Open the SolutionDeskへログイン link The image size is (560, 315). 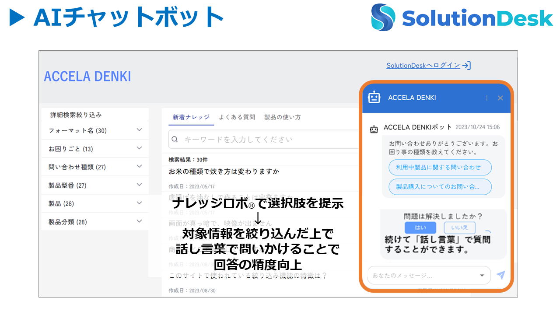[423, 66]
